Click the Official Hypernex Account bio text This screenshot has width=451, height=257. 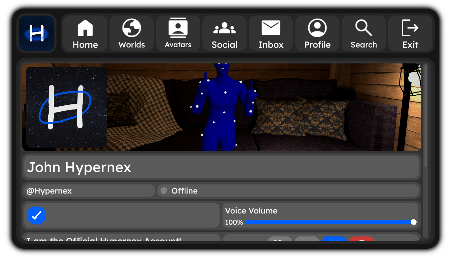pyautogui.click(x=122, y=239)
